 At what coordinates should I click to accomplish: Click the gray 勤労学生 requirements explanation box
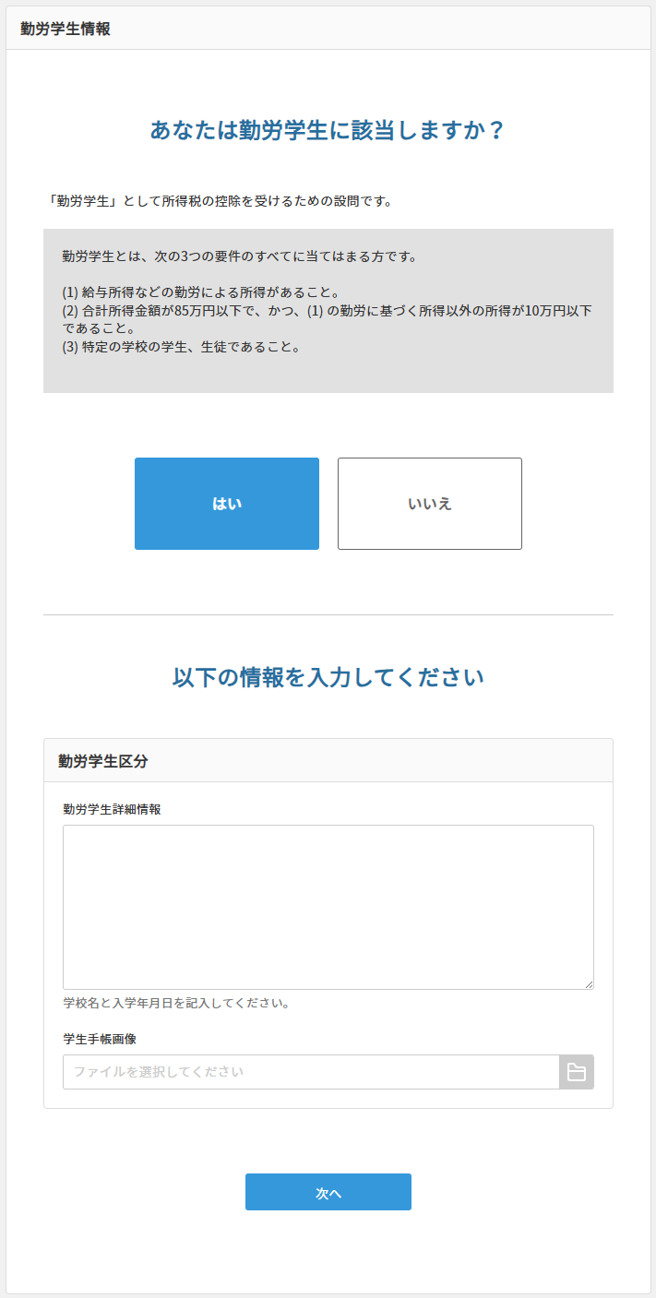(x=328, y=311)
